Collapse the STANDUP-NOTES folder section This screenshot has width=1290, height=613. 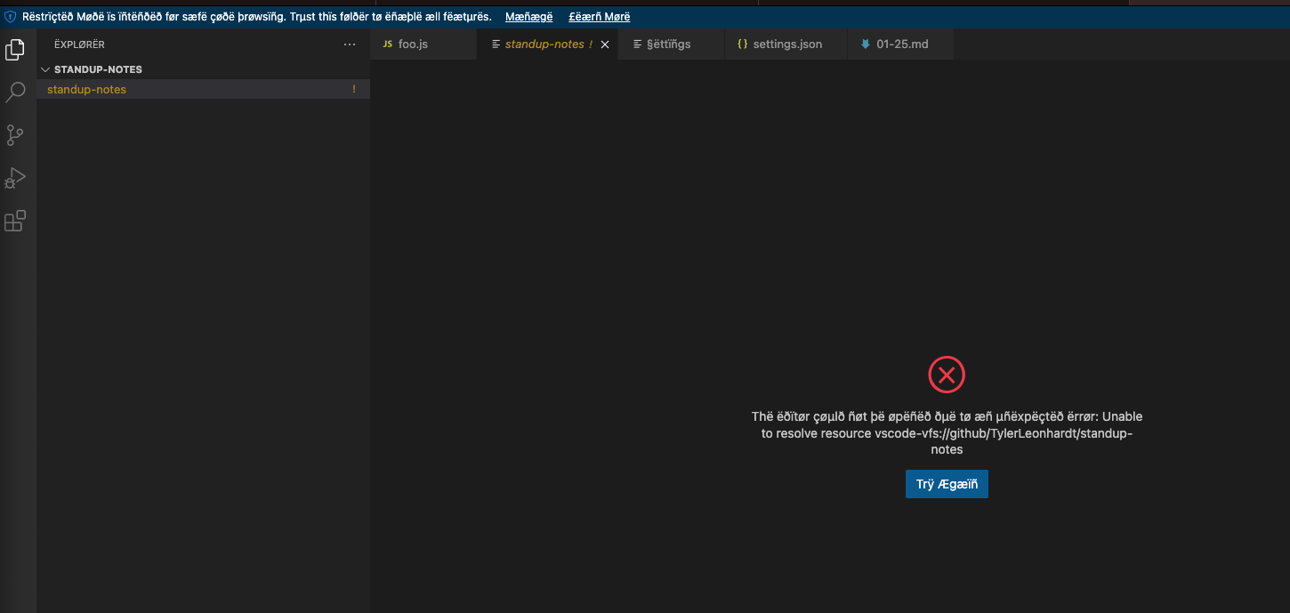pos(45,69)
